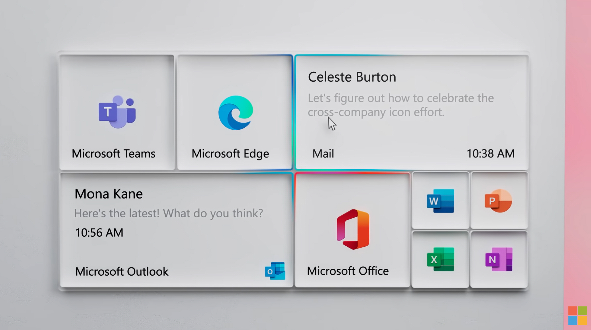Select the Microsoft Edge label

click(230, 154)
